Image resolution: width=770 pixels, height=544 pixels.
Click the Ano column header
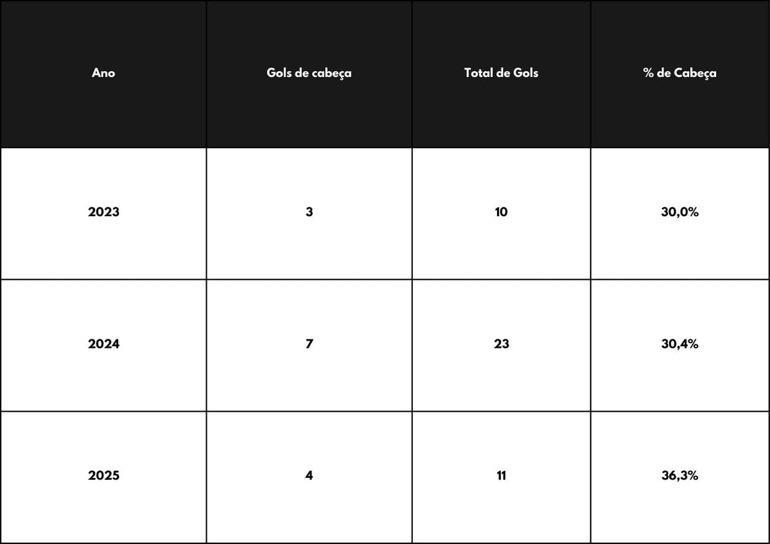(103, 73)
